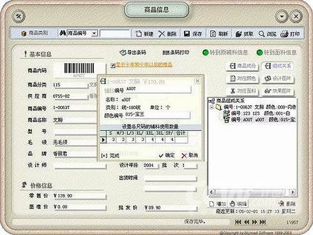Switch to 设计图片 tab
This screenshot has width=313, height=235.
pyautogui.click(x=278, y=79)
